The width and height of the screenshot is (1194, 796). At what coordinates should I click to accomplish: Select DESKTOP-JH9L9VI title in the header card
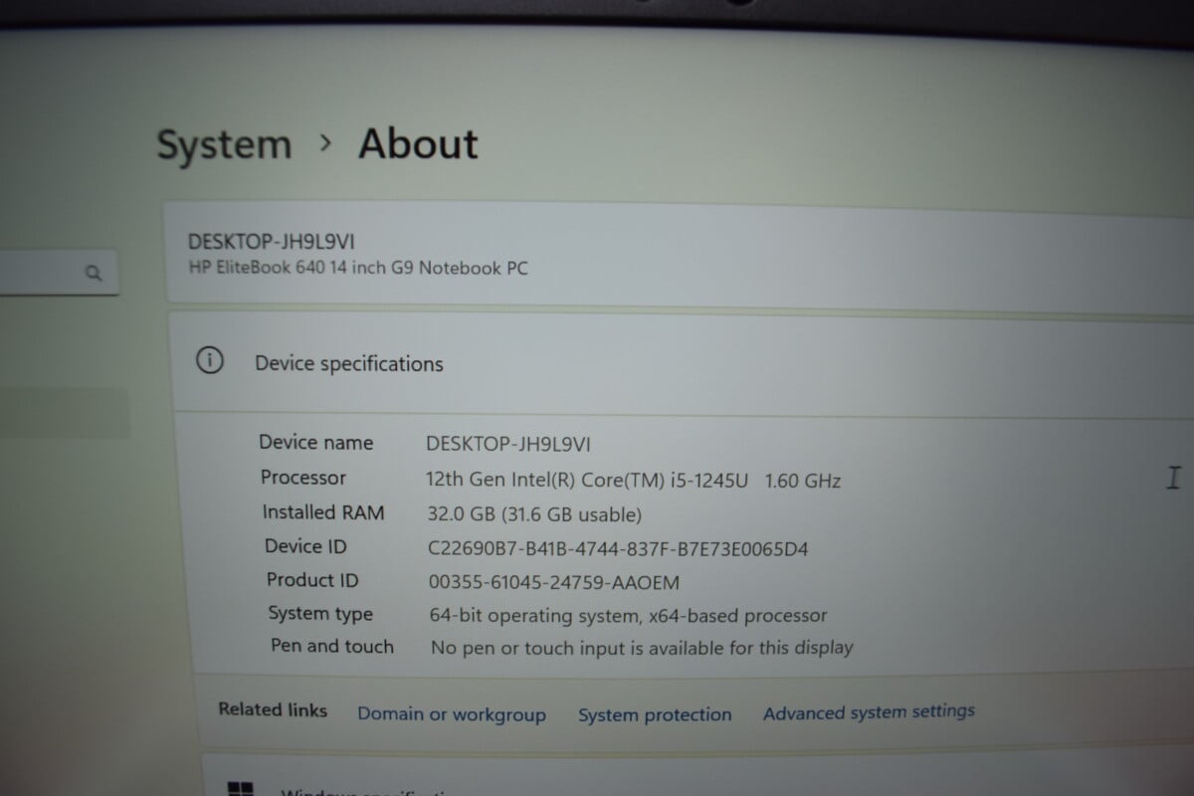[271, 242]
